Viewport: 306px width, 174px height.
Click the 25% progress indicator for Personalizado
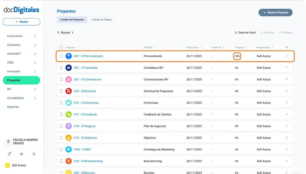pos(237,56)
